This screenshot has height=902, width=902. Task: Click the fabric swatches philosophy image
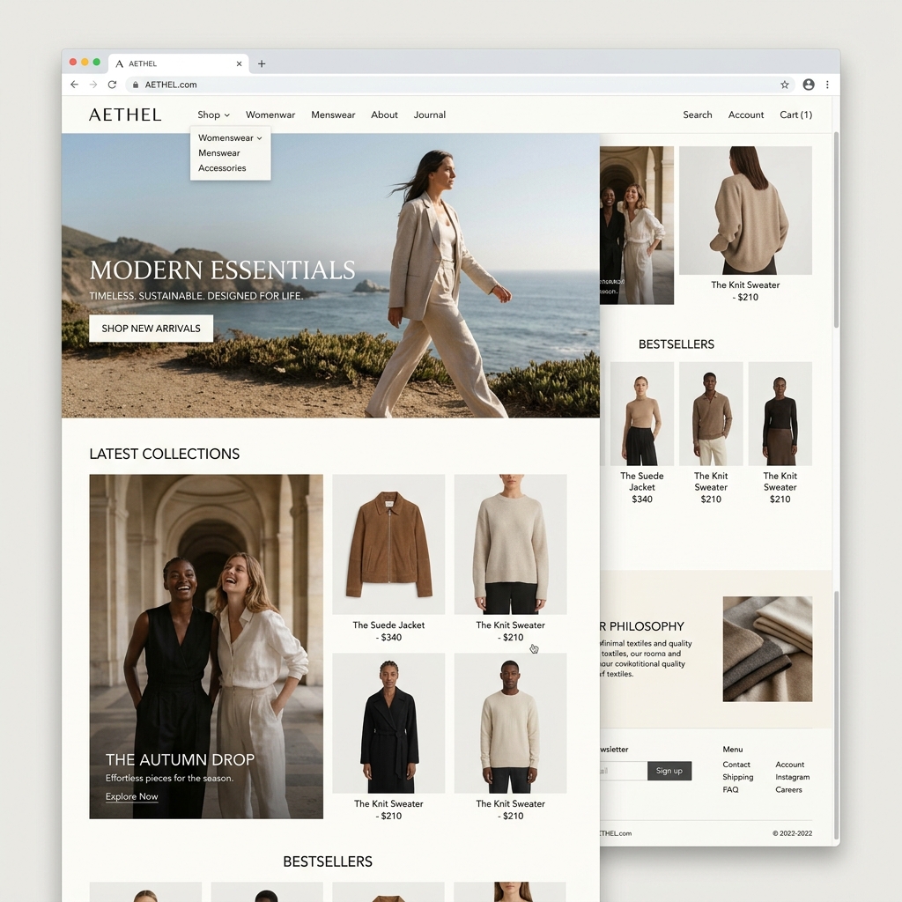tap(767, 649)
